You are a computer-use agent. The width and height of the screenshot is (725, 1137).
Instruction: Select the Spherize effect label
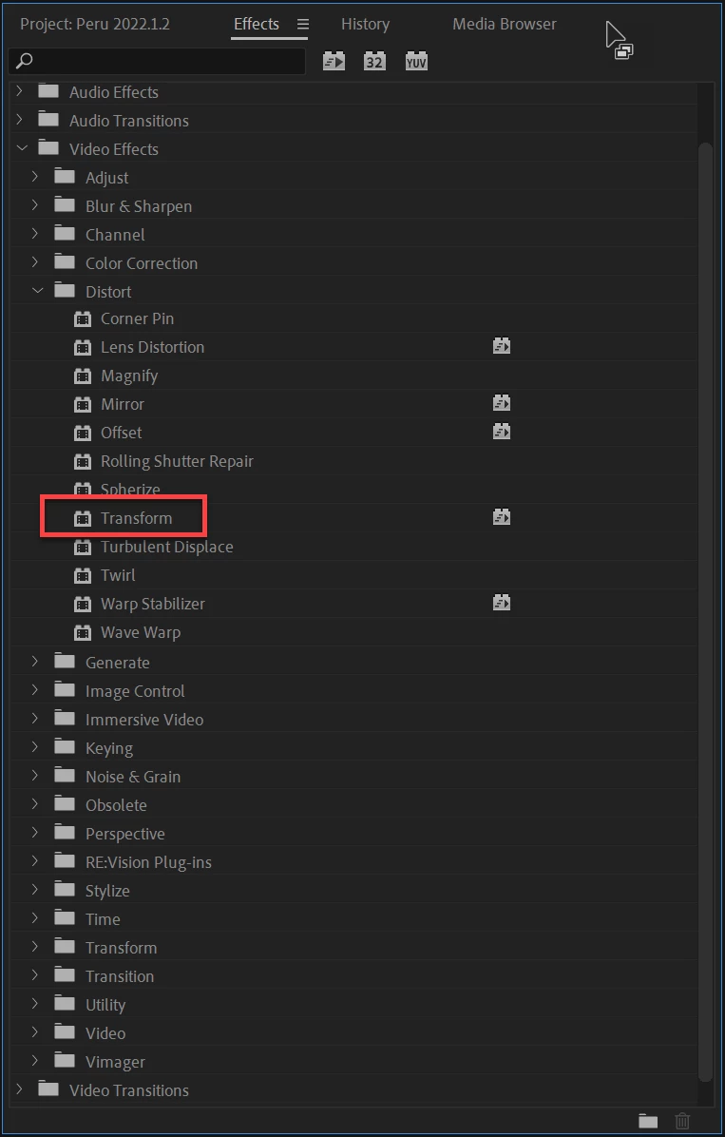click(x=130, y=490)
